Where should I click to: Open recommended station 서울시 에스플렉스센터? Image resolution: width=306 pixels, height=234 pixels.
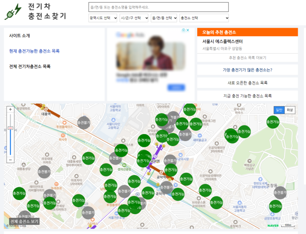pos(222,41)
